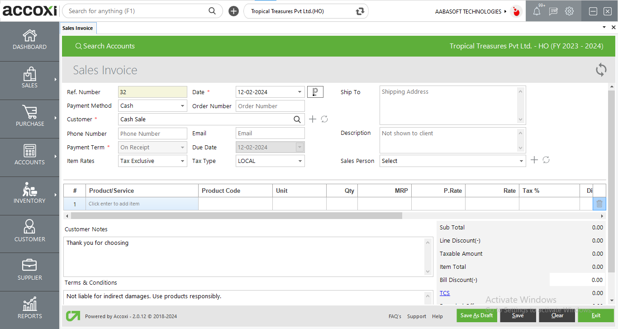The width and height of the screenshot is (618, 329).
Task: Switch company using the arrows icon beside Tropical Treasures
Action: coord(359,11)
